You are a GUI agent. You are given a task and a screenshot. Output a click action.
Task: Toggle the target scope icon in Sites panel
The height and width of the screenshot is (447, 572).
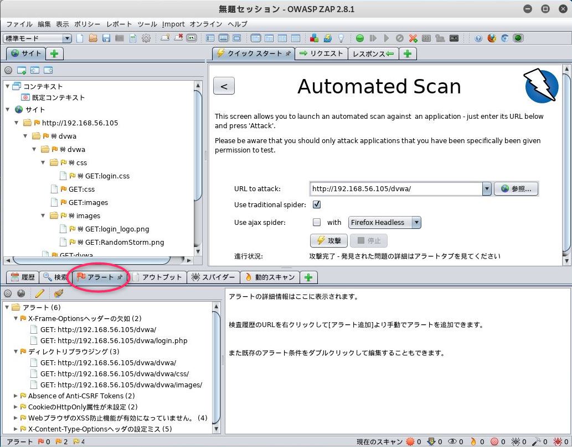tap(8, 70)
